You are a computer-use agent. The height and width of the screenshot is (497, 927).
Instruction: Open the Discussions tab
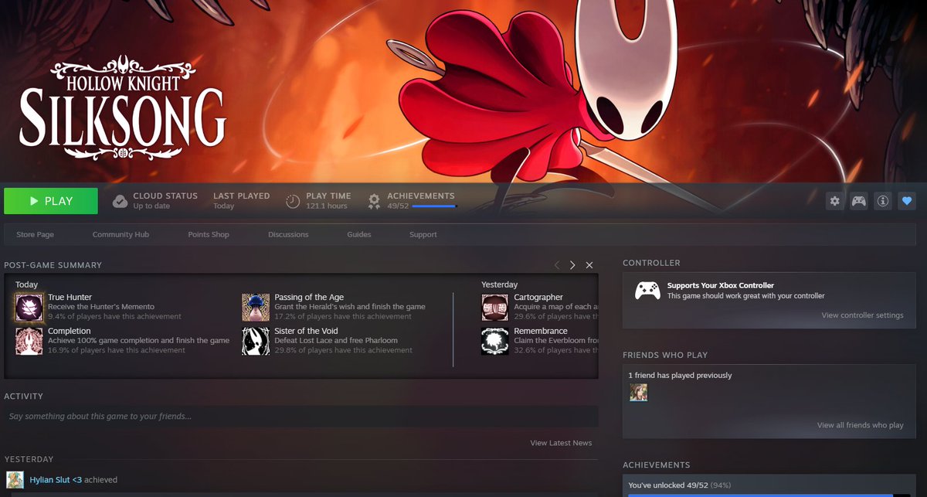[x=288, y=234]
